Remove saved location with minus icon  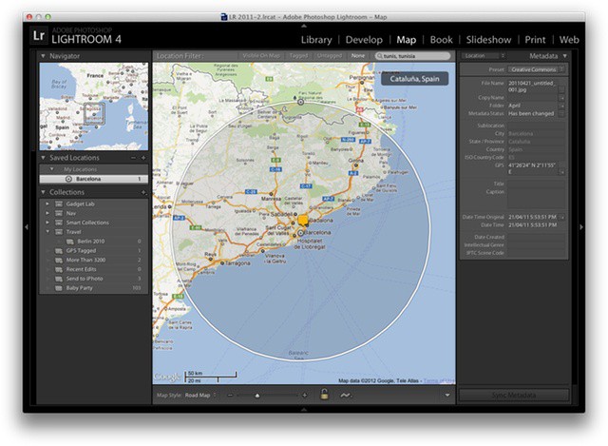click(x=133, y=158)
